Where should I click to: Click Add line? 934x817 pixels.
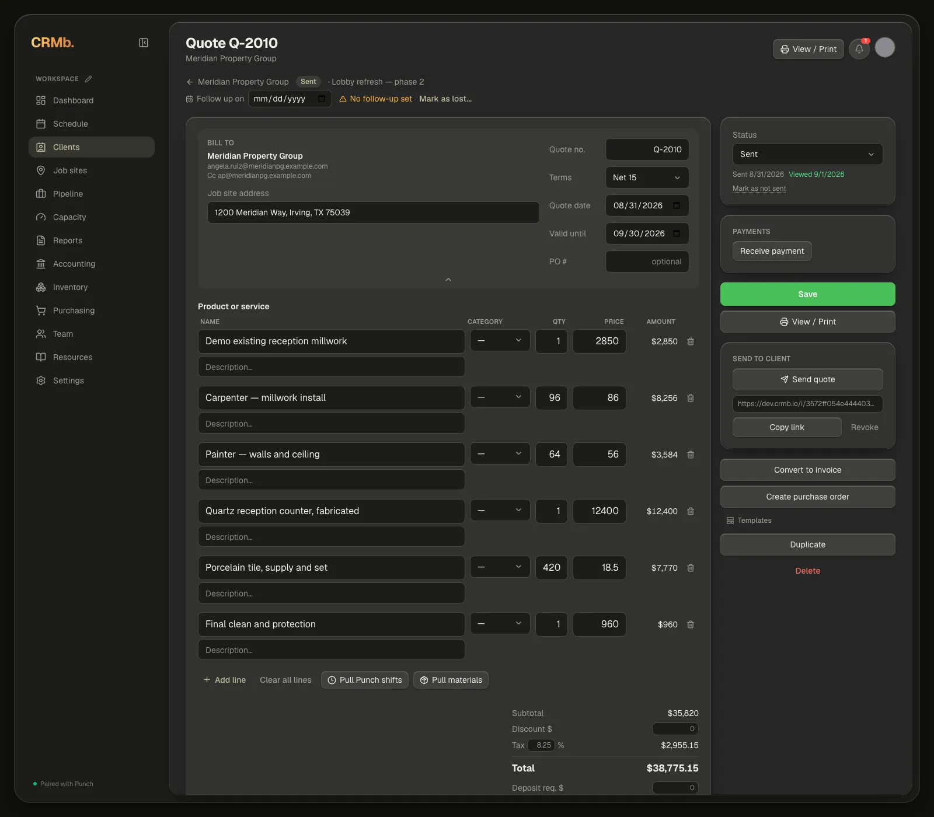[225, 680]
